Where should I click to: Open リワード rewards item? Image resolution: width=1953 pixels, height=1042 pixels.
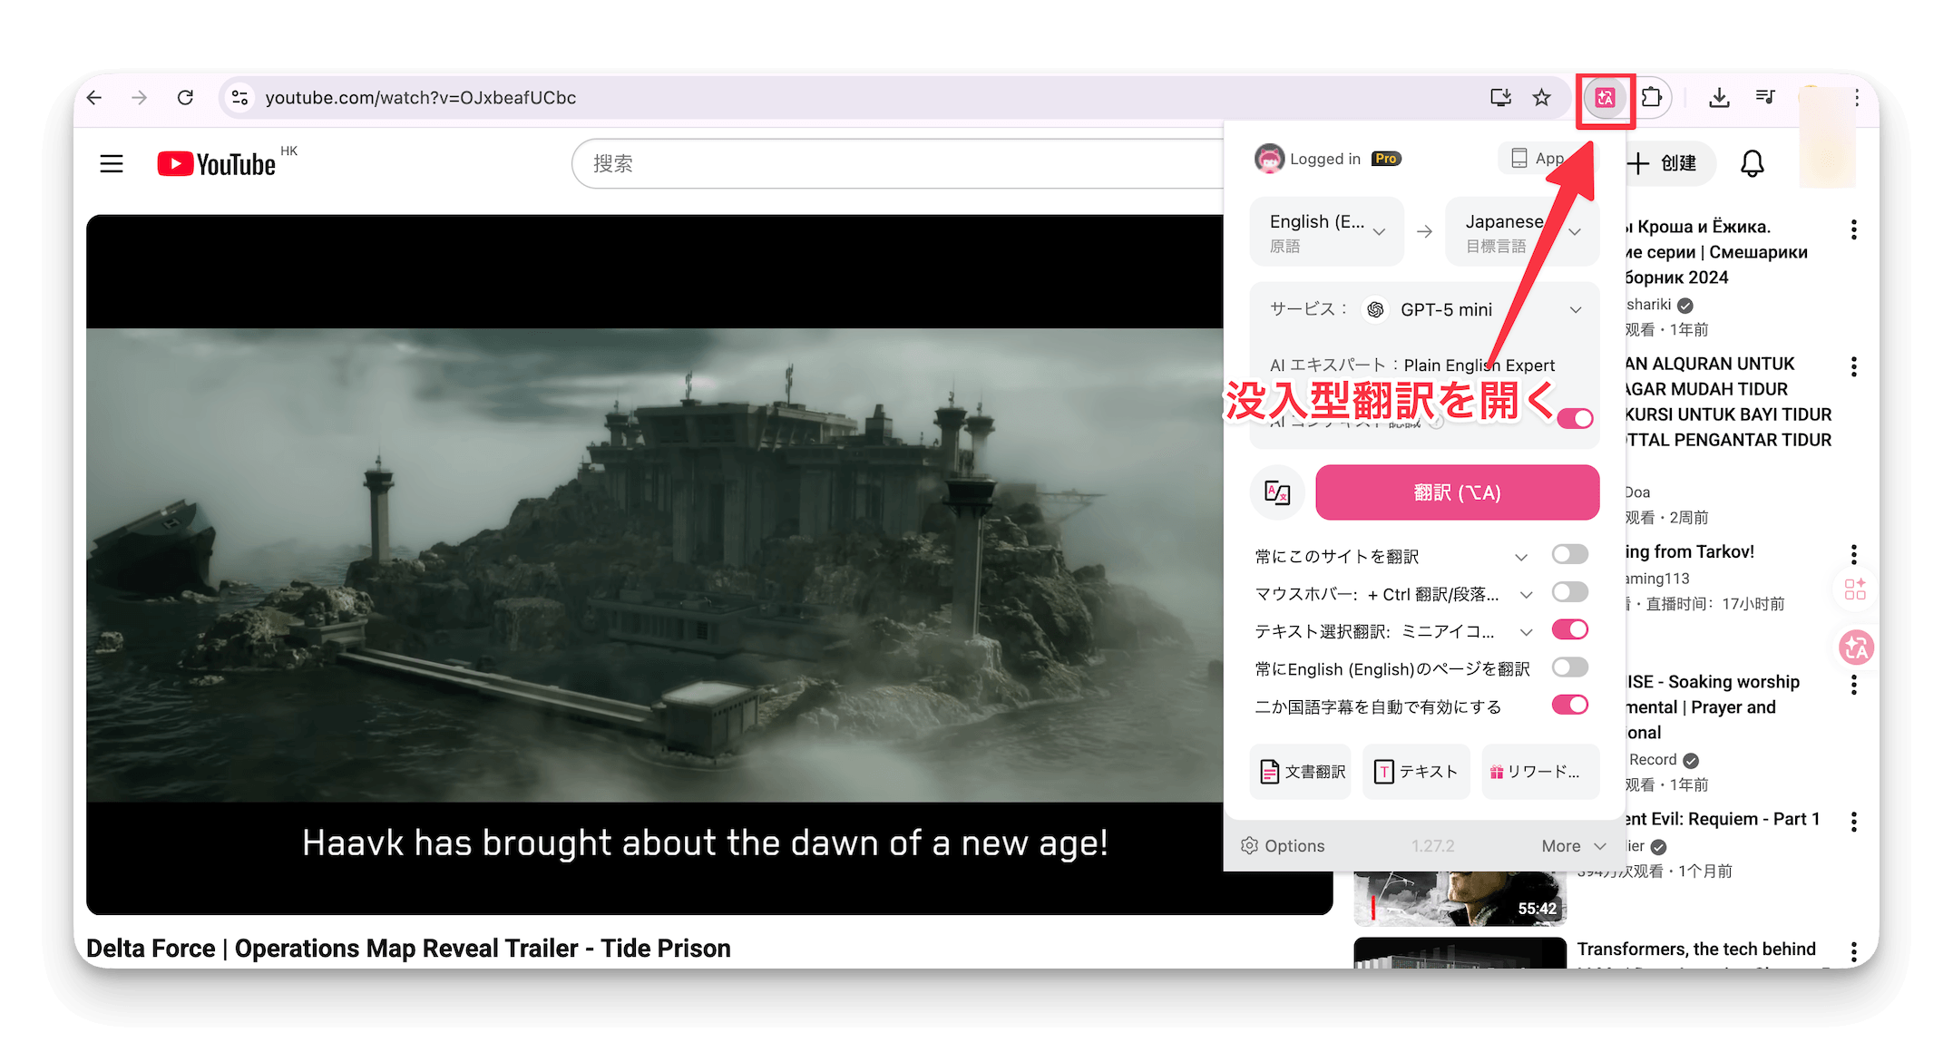pos(1539,772)
